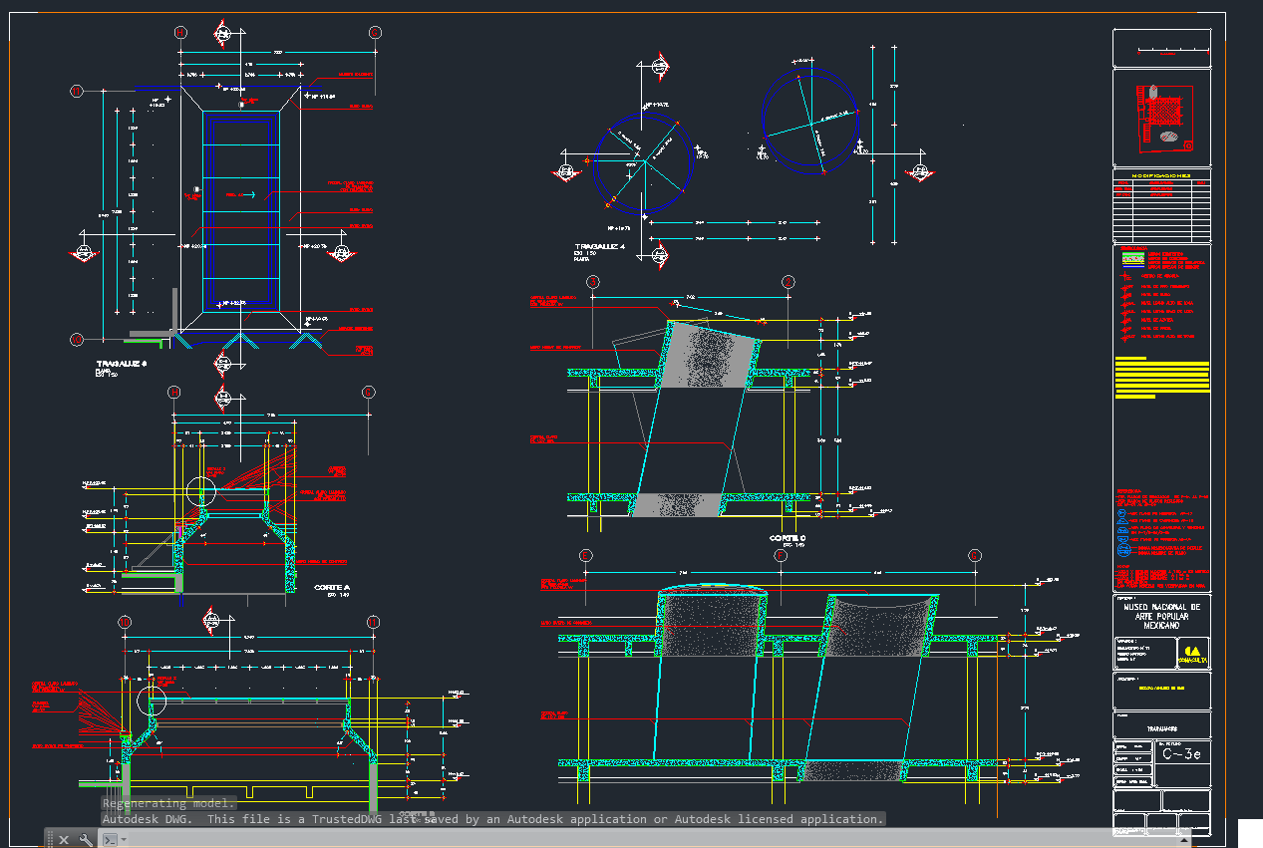
Task: Click the command line drag grip handle
Action: [x=49, y=839]
